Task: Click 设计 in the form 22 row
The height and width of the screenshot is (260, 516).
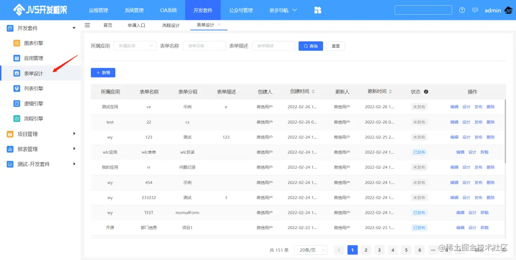Action: click(x=466, y=122)
